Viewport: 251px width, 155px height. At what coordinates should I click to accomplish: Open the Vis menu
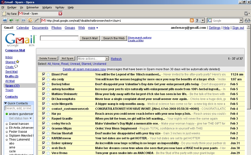point(21,7)
